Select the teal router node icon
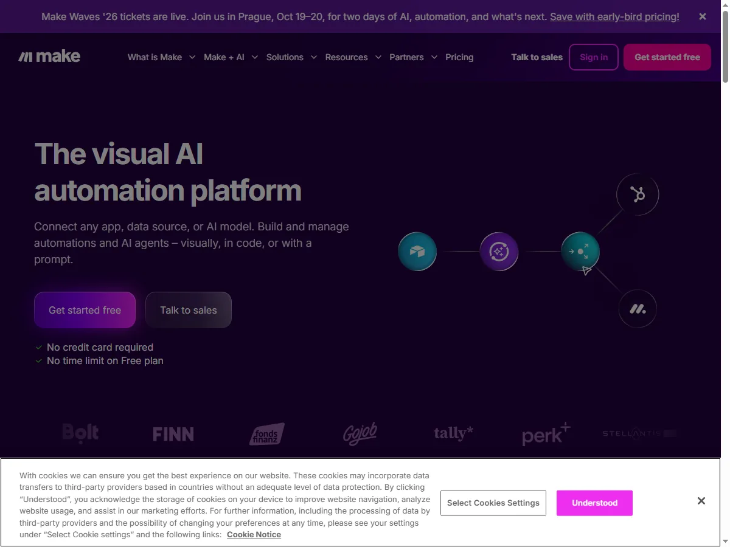The width and height of the screenshot is (730, 547). click(x=580, y=252)
